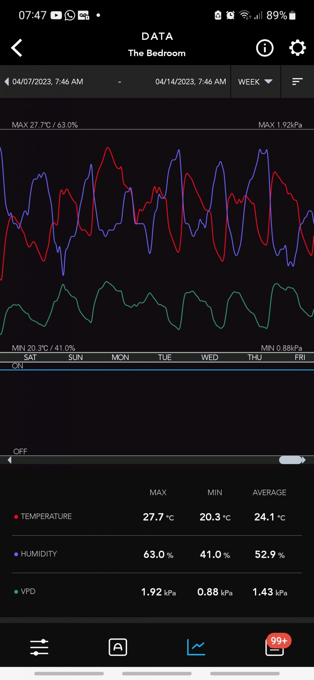Open the notifications log with 99+ badge

coord(275,647)
